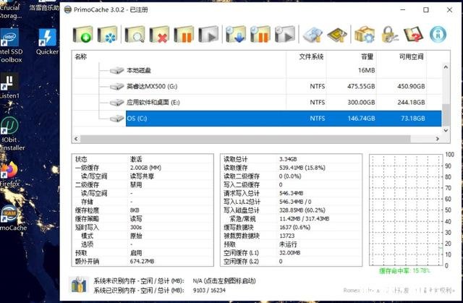
Task: Click the 读取总计 3.34GB value
Action: pos(288,159)
